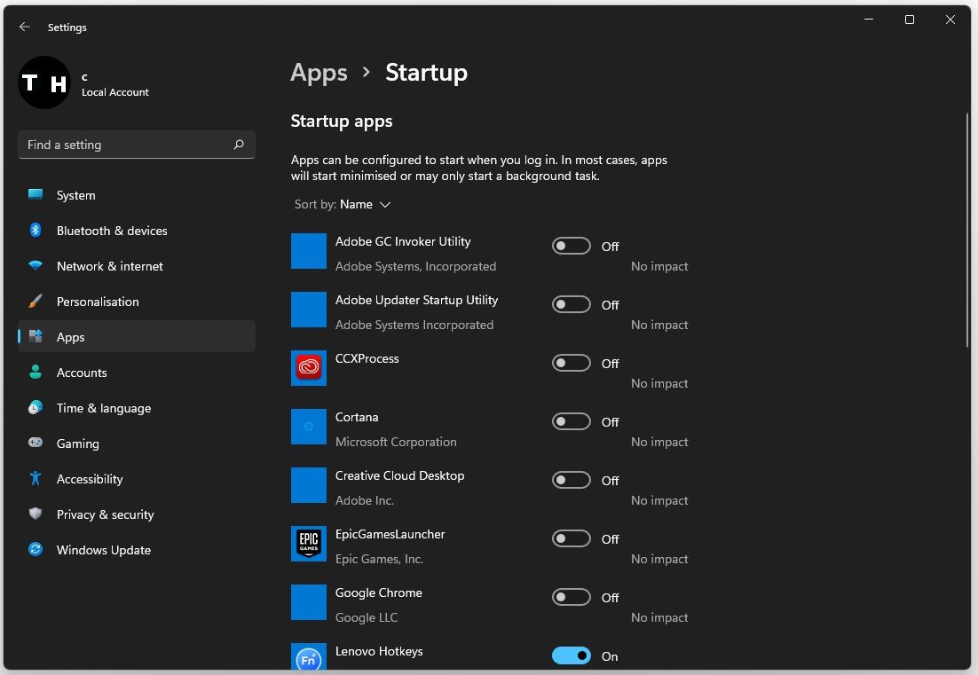Turn on Google Chrome startup toggle
The width and height of the screenshot is (978, 675).
pos(571,597)
